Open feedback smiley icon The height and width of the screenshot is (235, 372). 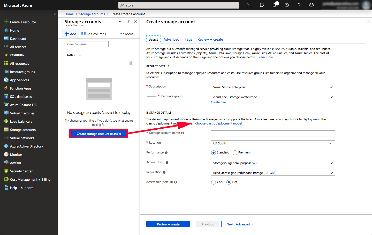[x=312, y=5]
